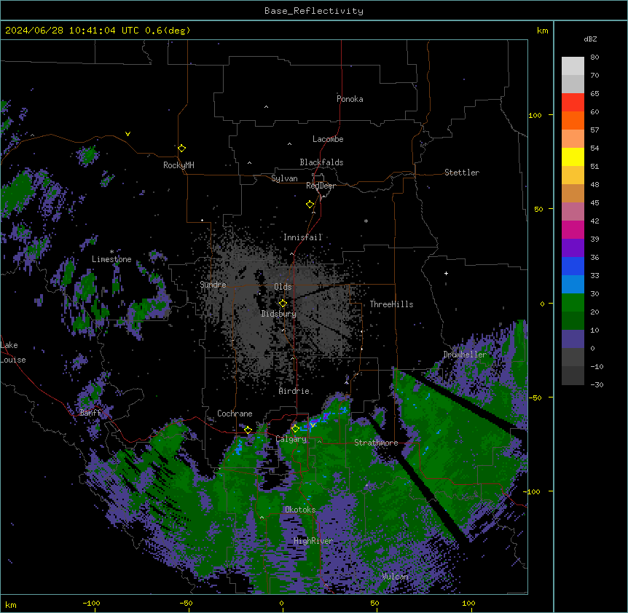Click the 100 tick on the horizontal km axis
This screenshot has height=613, width=628.
[x=468, y=604]
